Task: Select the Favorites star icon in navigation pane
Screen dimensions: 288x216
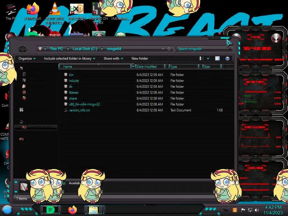Action: click(21, 68)
